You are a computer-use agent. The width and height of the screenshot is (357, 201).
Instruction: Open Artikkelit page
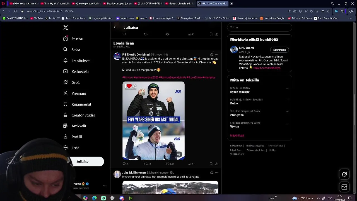tap(75, 126)
